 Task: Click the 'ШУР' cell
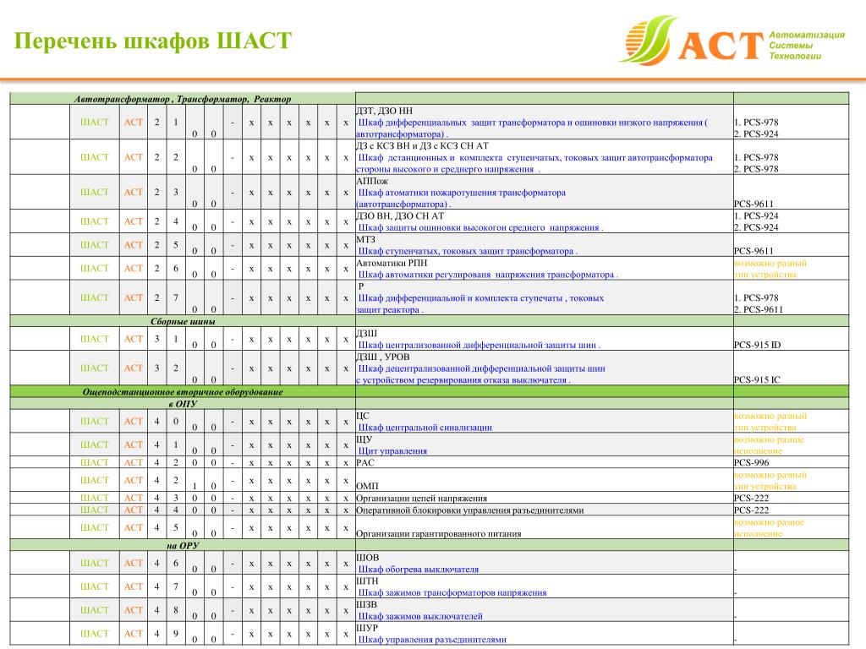tap(367, 628)
